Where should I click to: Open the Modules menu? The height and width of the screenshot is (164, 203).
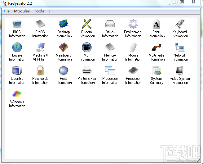click(x=22, y=11)
